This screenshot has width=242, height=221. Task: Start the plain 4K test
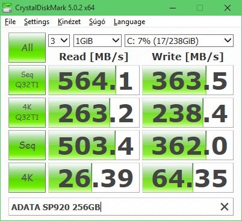(27, 178)
